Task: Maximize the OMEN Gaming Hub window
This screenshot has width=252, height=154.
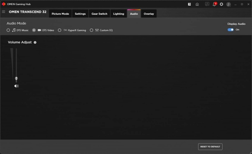Action: point(242,4)
